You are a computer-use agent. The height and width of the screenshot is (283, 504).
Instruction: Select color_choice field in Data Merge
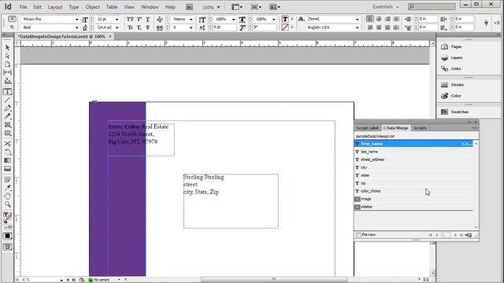pos(413,191)
